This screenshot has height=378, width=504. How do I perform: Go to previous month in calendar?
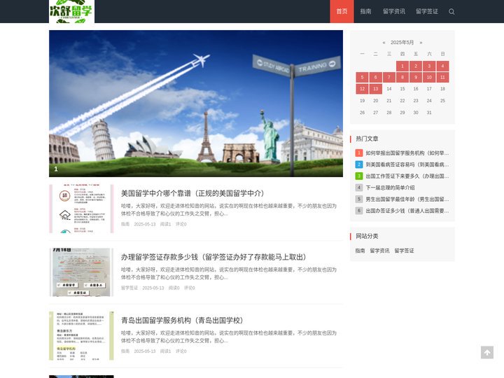[384, 43]
